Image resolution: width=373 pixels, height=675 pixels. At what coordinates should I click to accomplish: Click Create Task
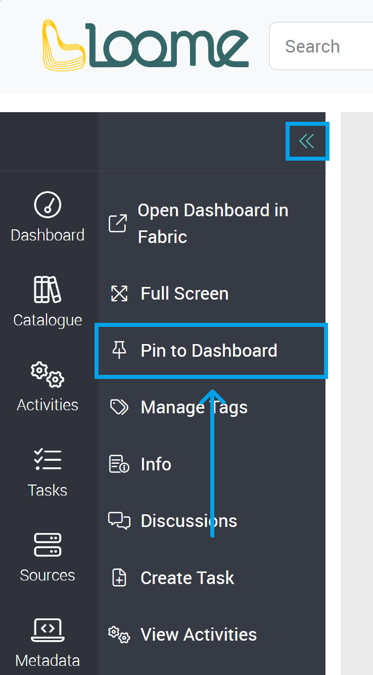coord(188,577)
